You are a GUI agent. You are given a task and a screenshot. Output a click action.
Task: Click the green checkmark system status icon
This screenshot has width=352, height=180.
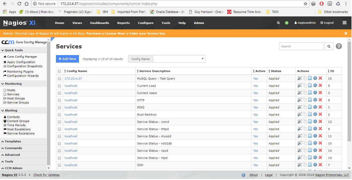point(286,23)
